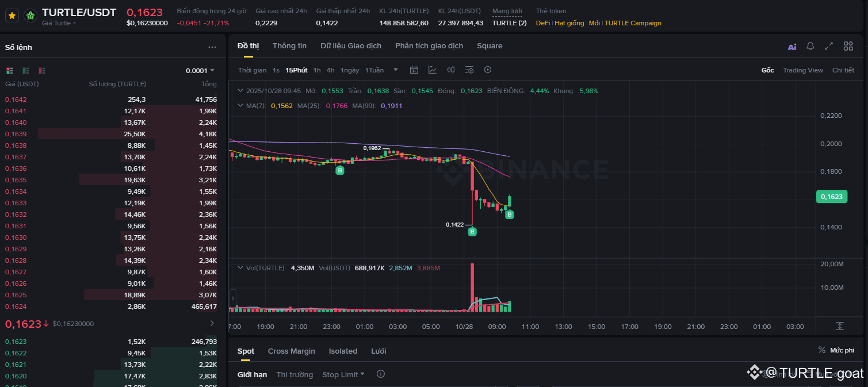
Task: Expand the side panel arrow at chart left edge
Action: (x=232, y=298)
